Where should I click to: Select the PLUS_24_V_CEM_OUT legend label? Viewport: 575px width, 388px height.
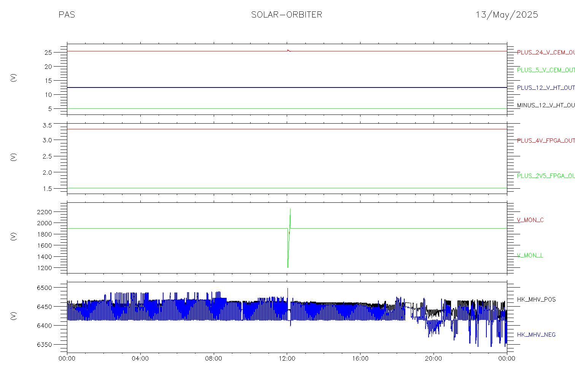tap(546, 52)
